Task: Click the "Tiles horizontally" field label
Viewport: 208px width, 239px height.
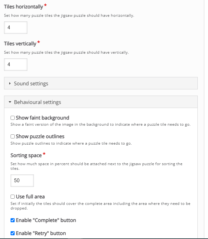Action: (x=23, y=7)
